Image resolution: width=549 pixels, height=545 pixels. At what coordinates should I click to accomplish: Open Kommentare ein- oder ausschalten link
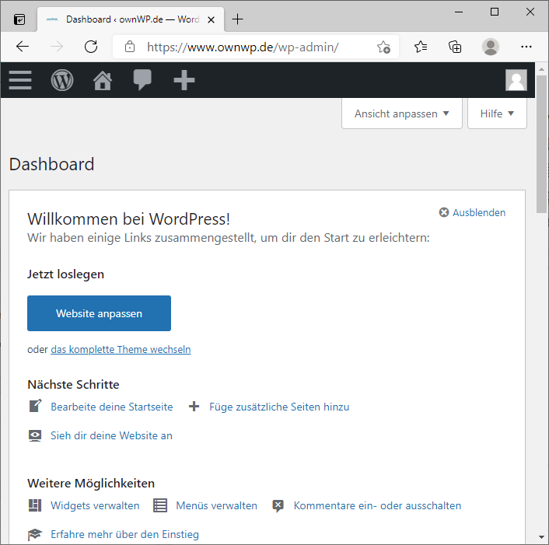click(x=377, y=505)
